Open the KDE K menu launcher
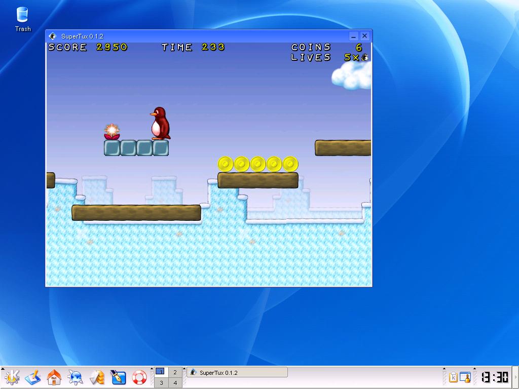This screenshot has height=389, width=519. click(12, 377)
